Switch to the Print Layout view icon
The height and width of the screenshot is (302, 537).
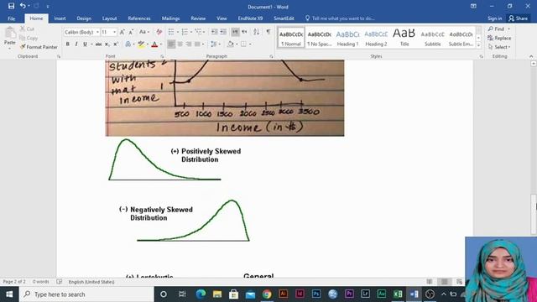click(445, 282)
